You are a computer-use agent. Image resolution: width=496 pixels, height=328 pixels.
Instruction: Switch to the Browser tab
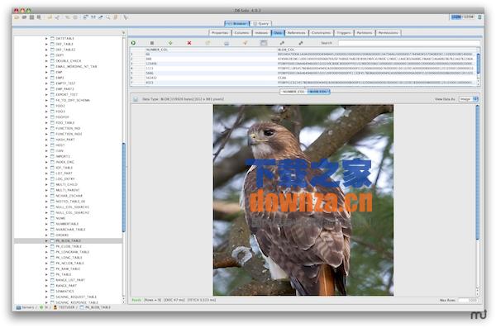coord(237,23)
